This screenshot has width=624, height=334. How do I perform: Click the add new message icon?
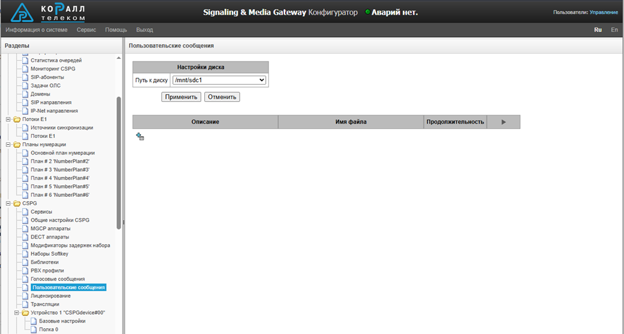tap(140, 137)
